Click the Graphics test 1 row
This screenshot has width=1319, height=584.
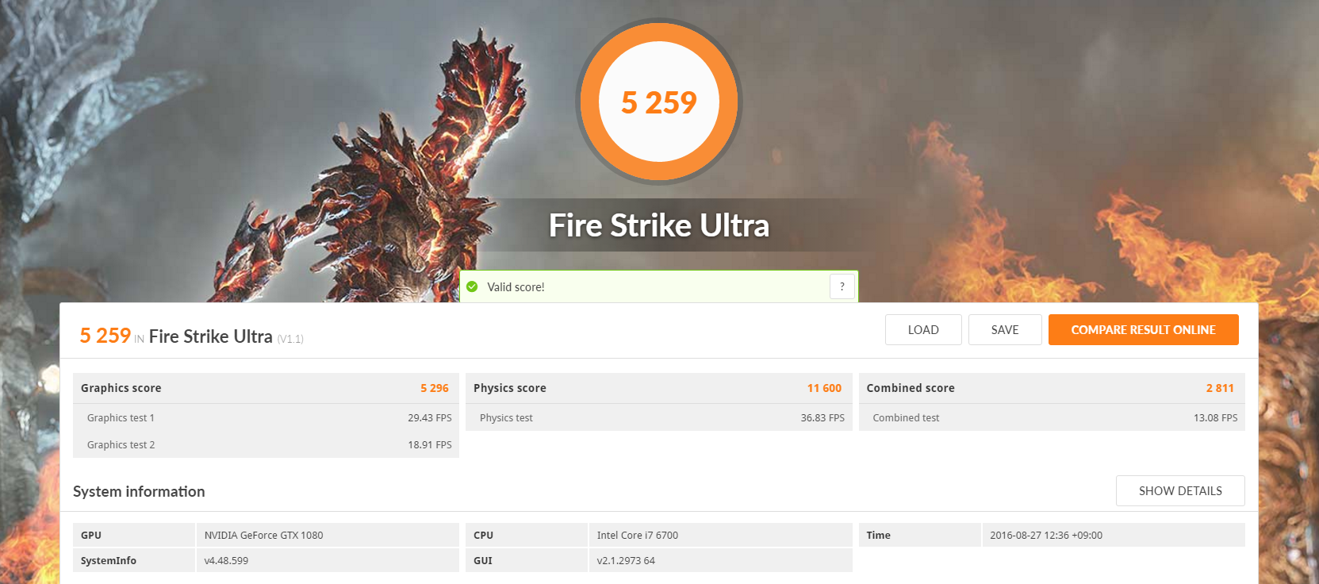click(266, 417)
